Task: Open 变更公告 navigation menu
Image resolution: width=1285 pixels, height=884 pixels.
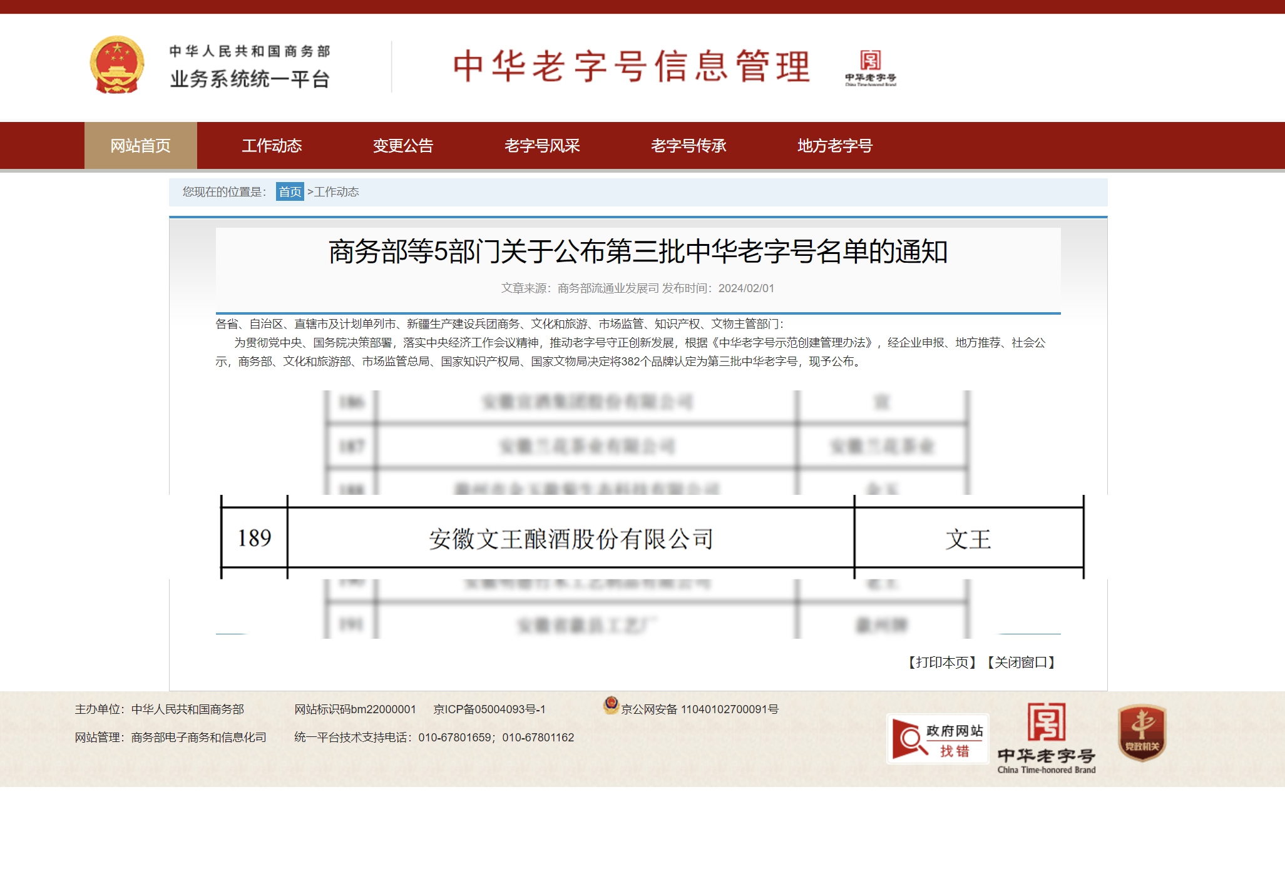Action: 403,146
